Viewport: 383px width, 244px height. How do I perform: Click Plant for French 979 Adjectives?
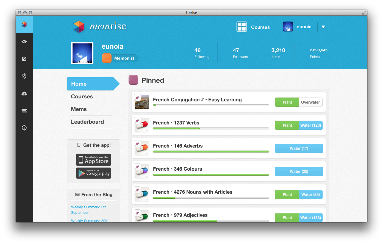pyautogui.click(x=287, y=218)
